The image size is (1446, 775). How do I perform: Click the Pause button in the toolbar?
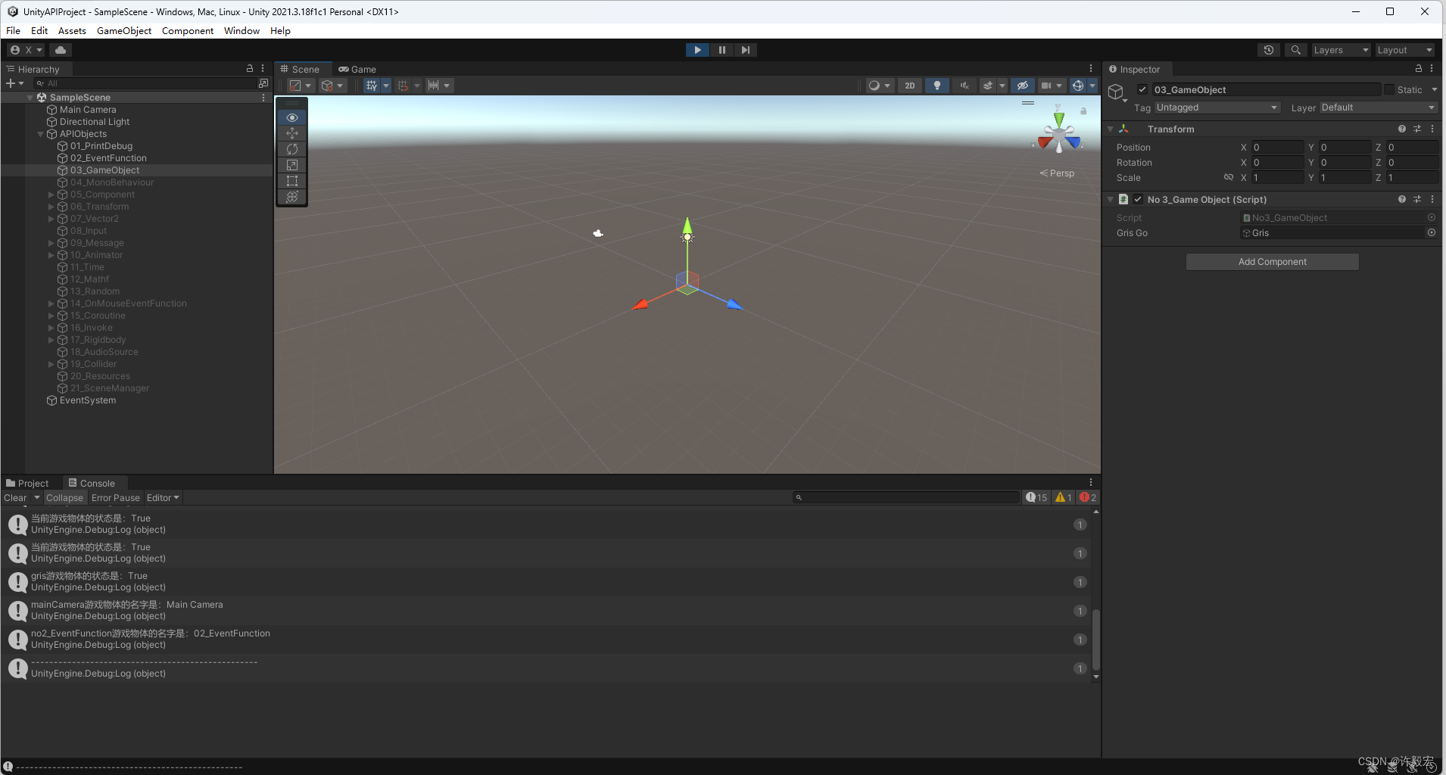coord(721,49)
